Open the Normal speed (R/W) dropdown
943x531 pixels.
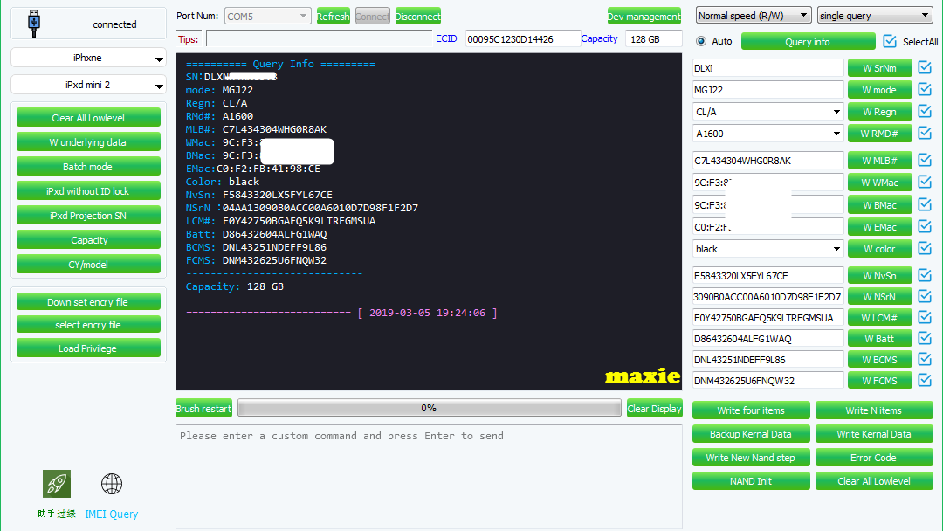pyautogui.click(x=754, y=16)
